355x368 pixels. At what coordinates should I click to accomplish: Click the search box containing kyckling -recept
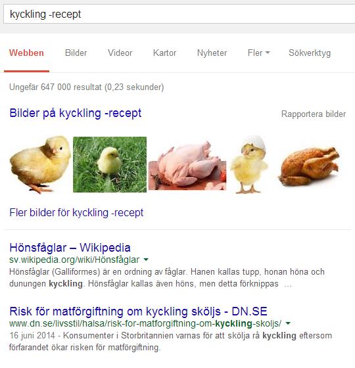point(179,14)
